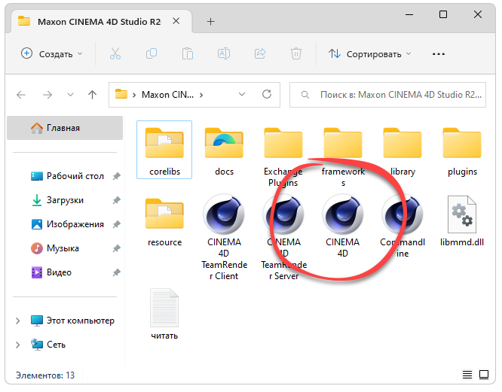Image resolution: width=502 pixels, height=392 pixels.
Task: Select the читать text file
Action: 164,314
